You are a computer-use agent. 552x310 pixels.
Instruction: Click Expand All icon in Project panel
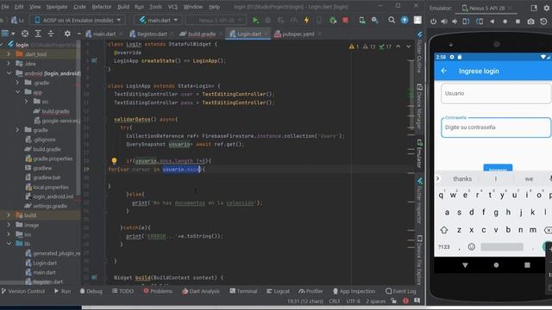[38, 34]
